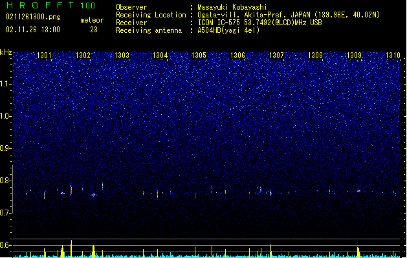Click the 1304 time marker
The width and height of the screenshot is (407, 258).
point(160,55)
